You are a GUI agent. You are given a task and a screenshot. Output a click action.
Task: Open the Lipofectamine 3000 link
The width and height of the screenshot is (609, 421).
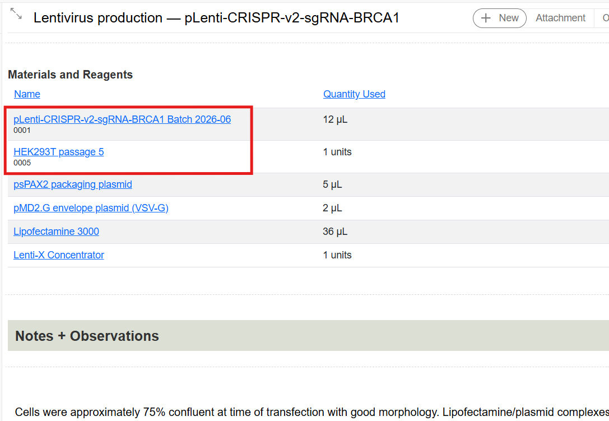tap(57, 232)
